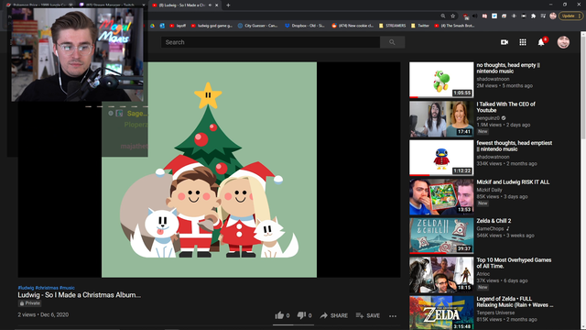586x330 pixels.
Task: Click the '2 views • Dec 6, 2020' text
Action: coord(43,314)
